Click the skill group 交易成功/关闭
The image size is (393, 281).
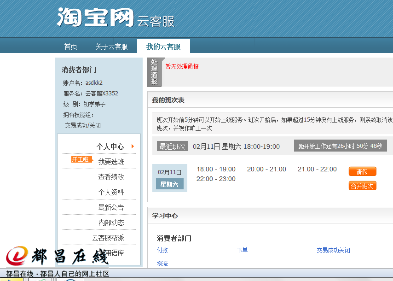coord(83,125)
